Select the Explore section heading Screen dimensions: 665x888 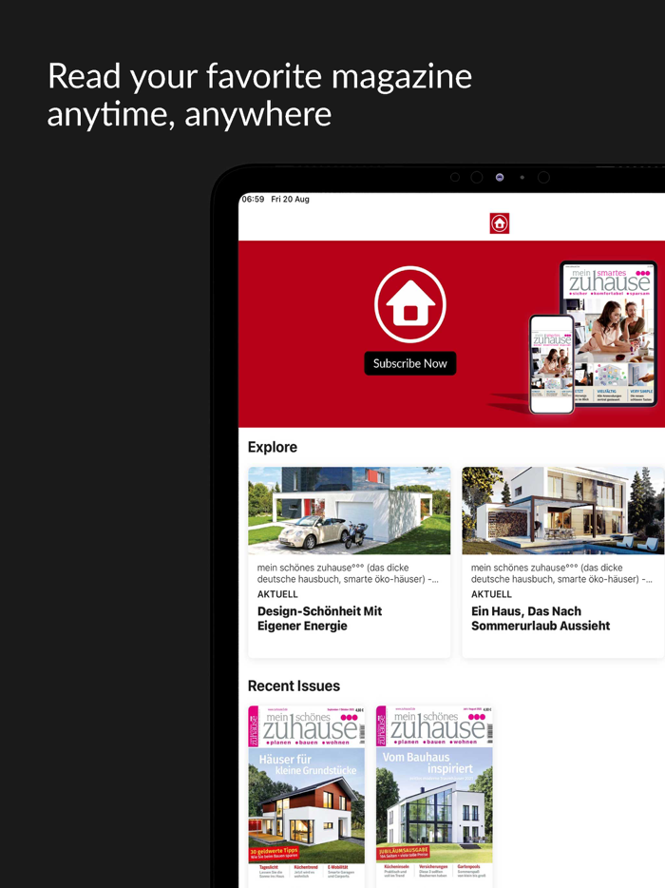click(273, 447)
